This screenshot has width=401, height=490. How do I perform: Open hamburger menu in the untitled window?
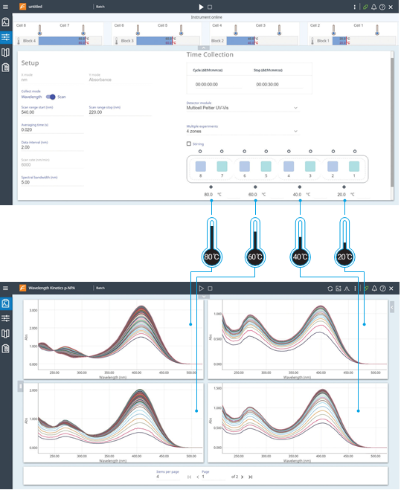click(6, 7)
